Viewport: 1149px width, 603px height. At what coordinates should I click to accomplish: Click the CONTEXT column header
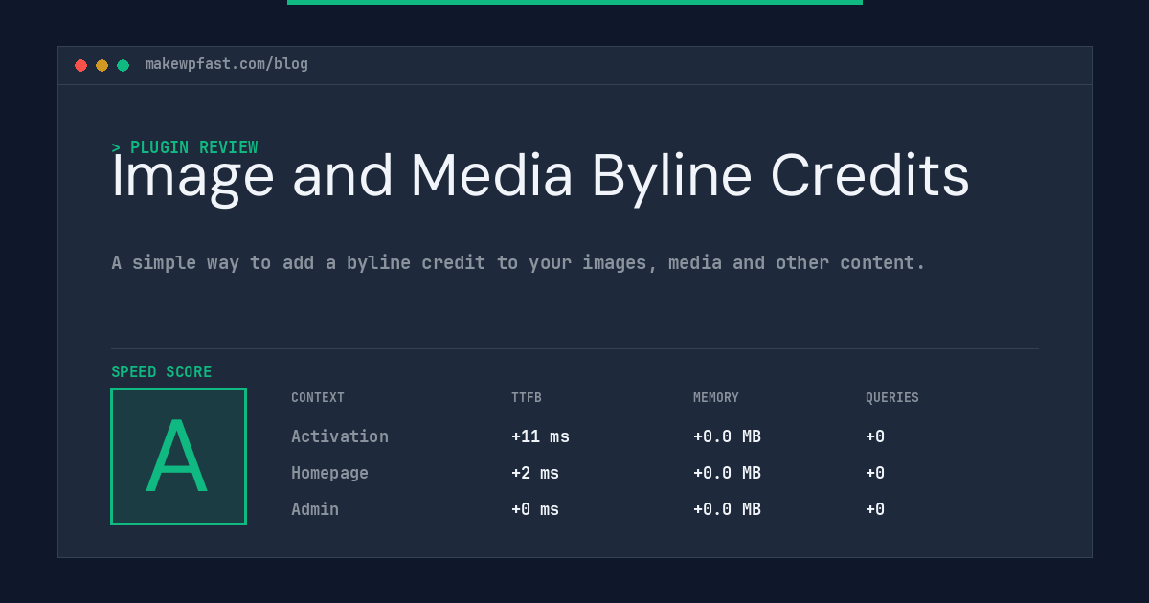point(318,398)
